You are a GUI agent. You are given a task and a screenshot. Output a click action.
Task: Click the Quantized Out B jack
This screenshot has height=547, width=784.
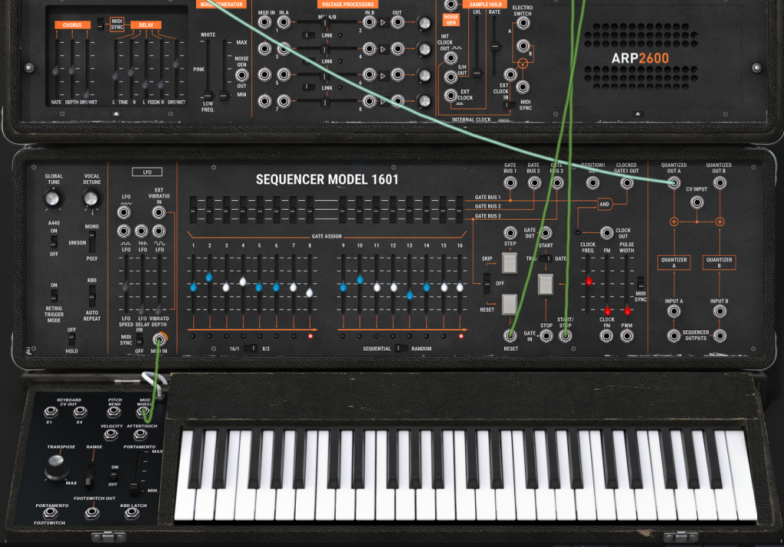720,183
